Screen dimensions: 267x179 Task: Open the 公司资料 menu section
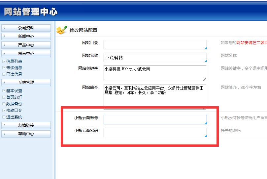pos(26,28)
